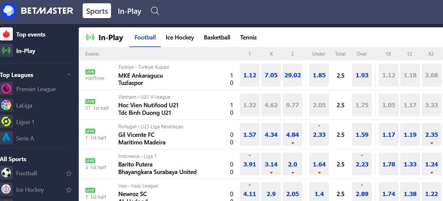Open the Serie A logo icon
Screen dimensions: 443x201
pyautogui.click(x=6, y=138)
